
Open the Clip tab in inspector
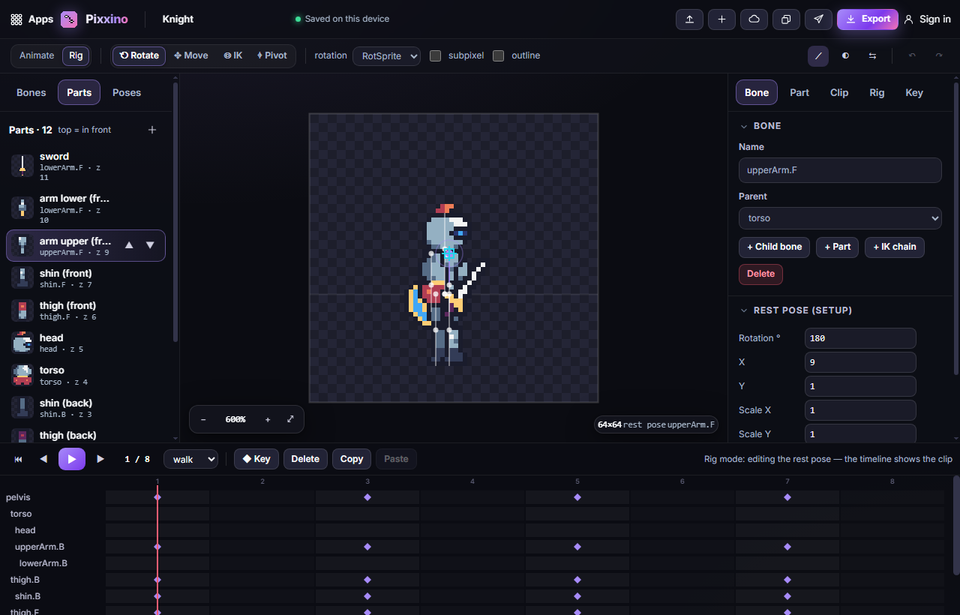coord(839,92)
